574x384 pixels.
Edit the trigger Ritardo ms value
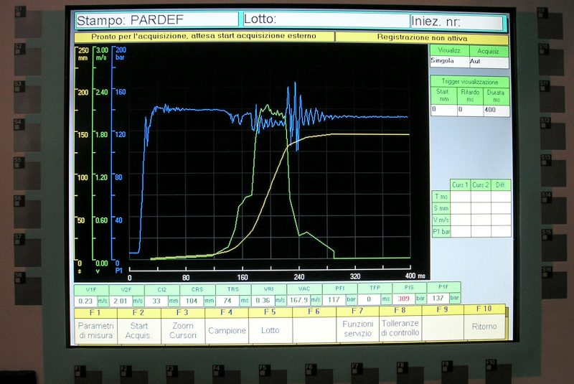pyautogui.click(x=469, y=110)
